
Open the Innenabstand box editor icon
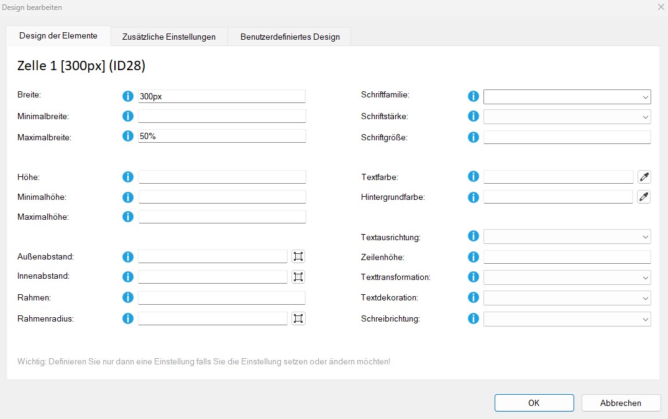(x=298, y=277)
